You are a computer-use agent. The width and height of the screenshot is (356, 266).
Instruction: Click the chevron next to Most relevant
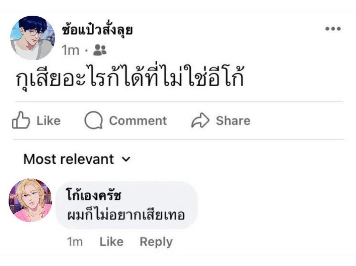point(125,159)
